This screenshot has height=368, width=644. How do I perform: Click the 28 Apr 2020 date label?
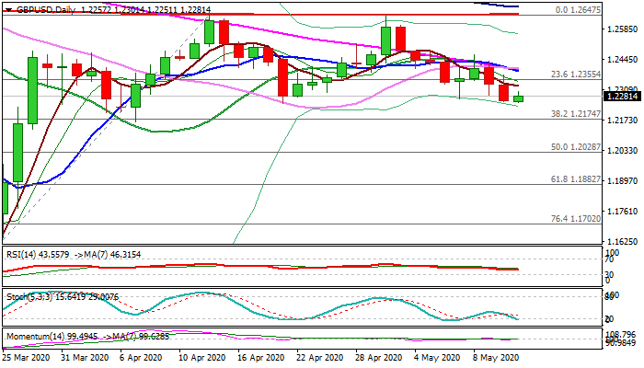click(379, 356)
